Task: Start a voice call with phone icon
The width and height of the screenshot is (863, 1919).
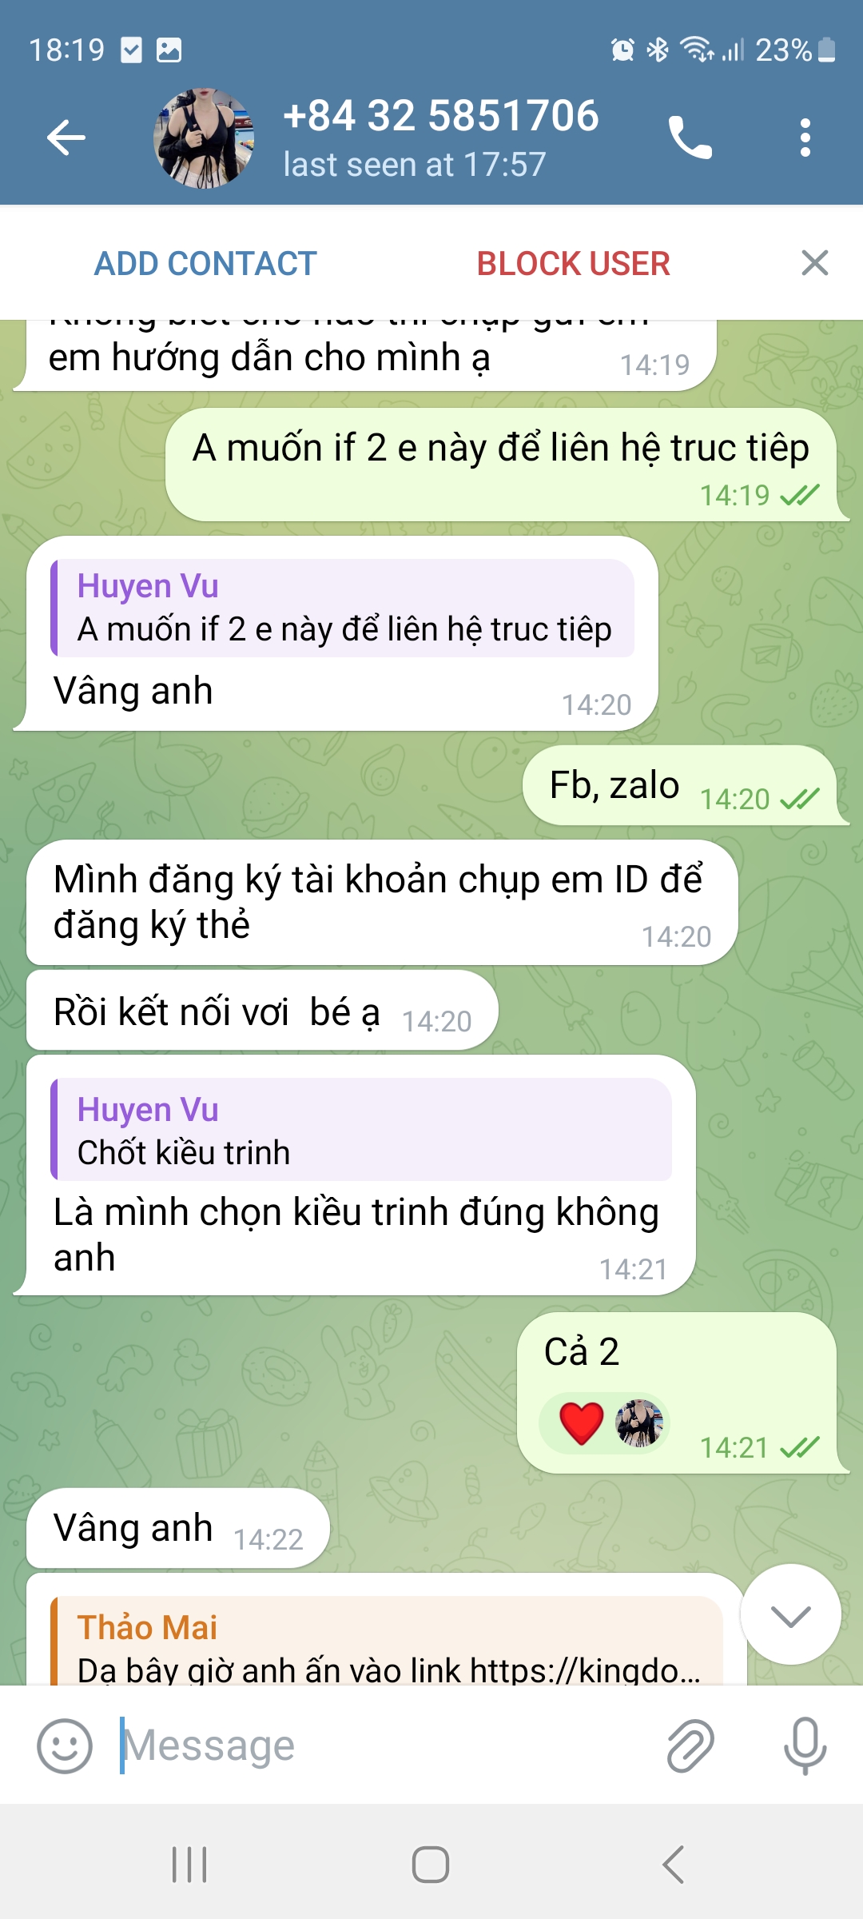Action: tap(690, 138)
